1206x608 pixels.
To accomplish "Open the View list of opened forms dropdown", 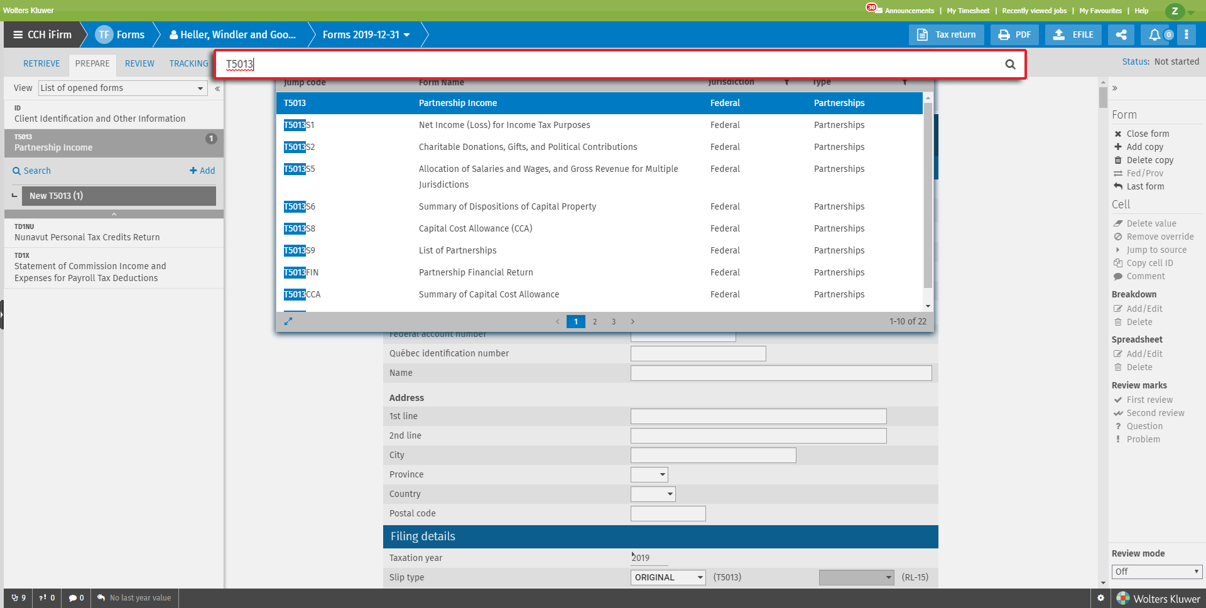I will (122, 88).
